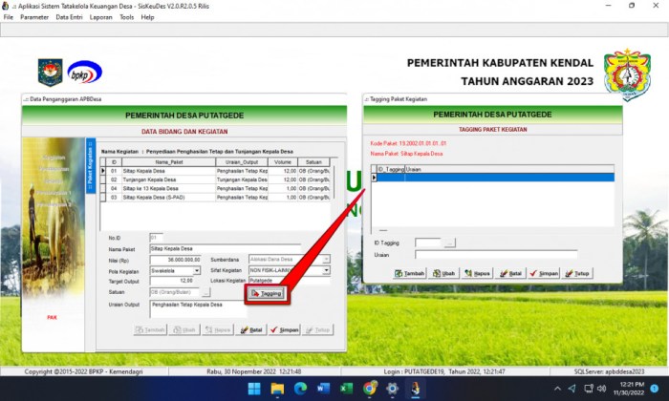
Task: Select row 'Sitap Kepala Desa' ID 01
Action: (217, 171)
